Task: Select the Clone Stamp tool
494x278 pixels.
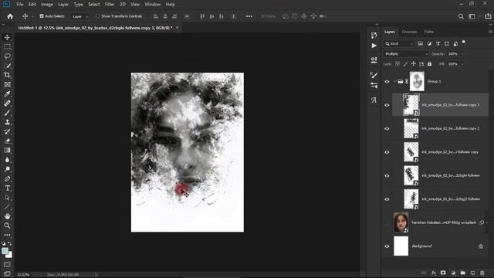Action: (x=7, y=122)
